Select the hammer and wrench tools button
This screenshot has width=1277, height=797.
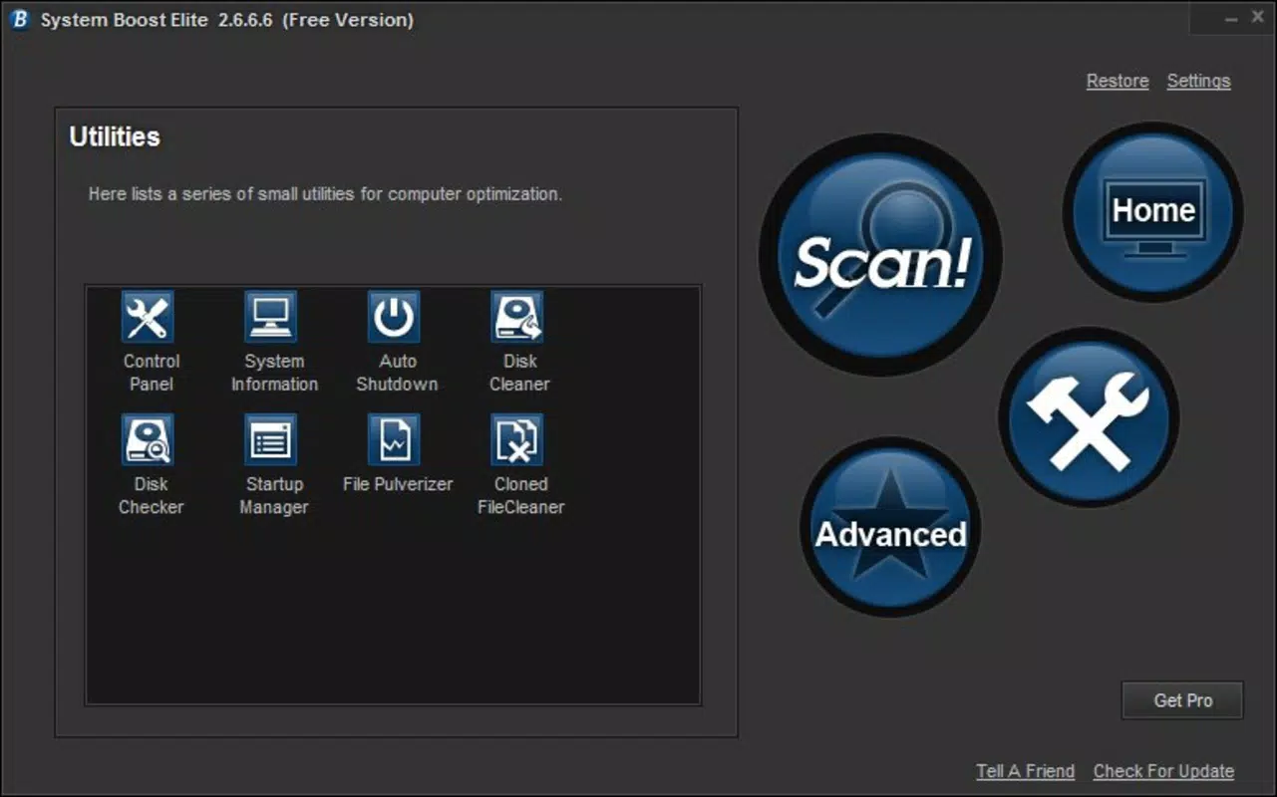(x=1089, y=417)
